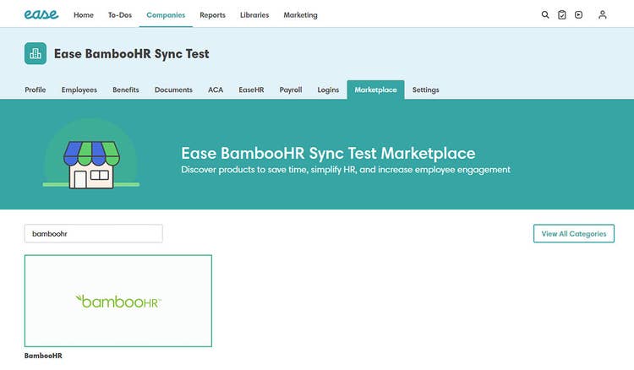Click the Discover products tagline text

346,170
